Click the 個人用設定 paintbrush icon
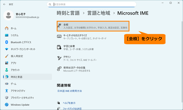The height and width of the screenshot is (110, 183). pos(7,56)
